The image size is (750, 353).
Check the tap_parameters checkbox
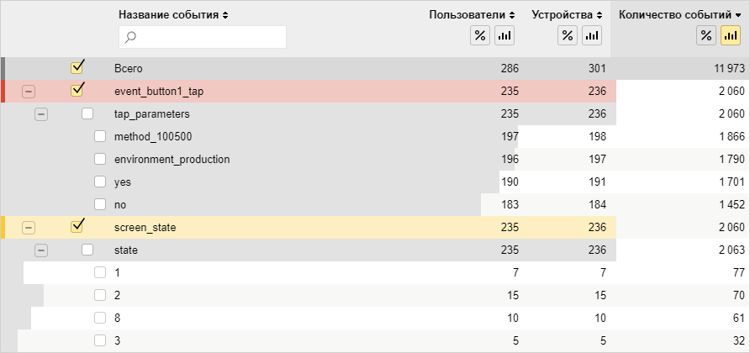tap(87, 113)
